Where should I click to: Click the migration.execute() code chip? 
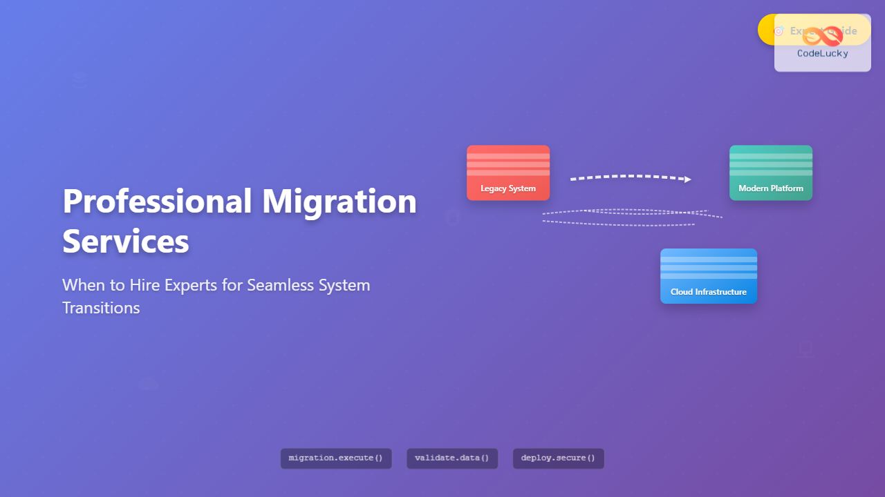pos(335,458)
